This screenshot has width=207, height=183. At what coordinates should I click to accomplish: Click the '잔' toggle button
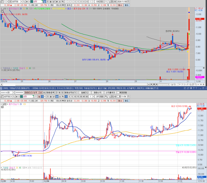pos(57,93)
